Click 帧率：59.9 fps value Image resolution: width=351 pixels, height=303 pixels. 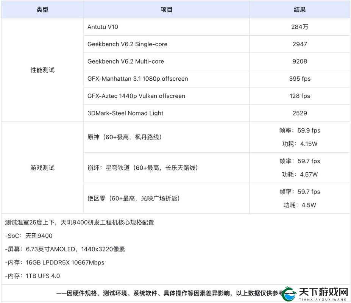pos(300,130)
